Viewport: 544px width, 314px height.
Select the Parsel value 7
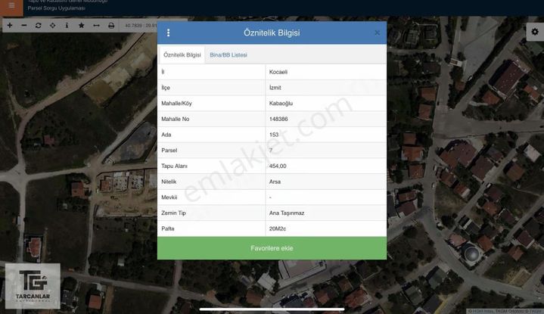click(271, 151)
